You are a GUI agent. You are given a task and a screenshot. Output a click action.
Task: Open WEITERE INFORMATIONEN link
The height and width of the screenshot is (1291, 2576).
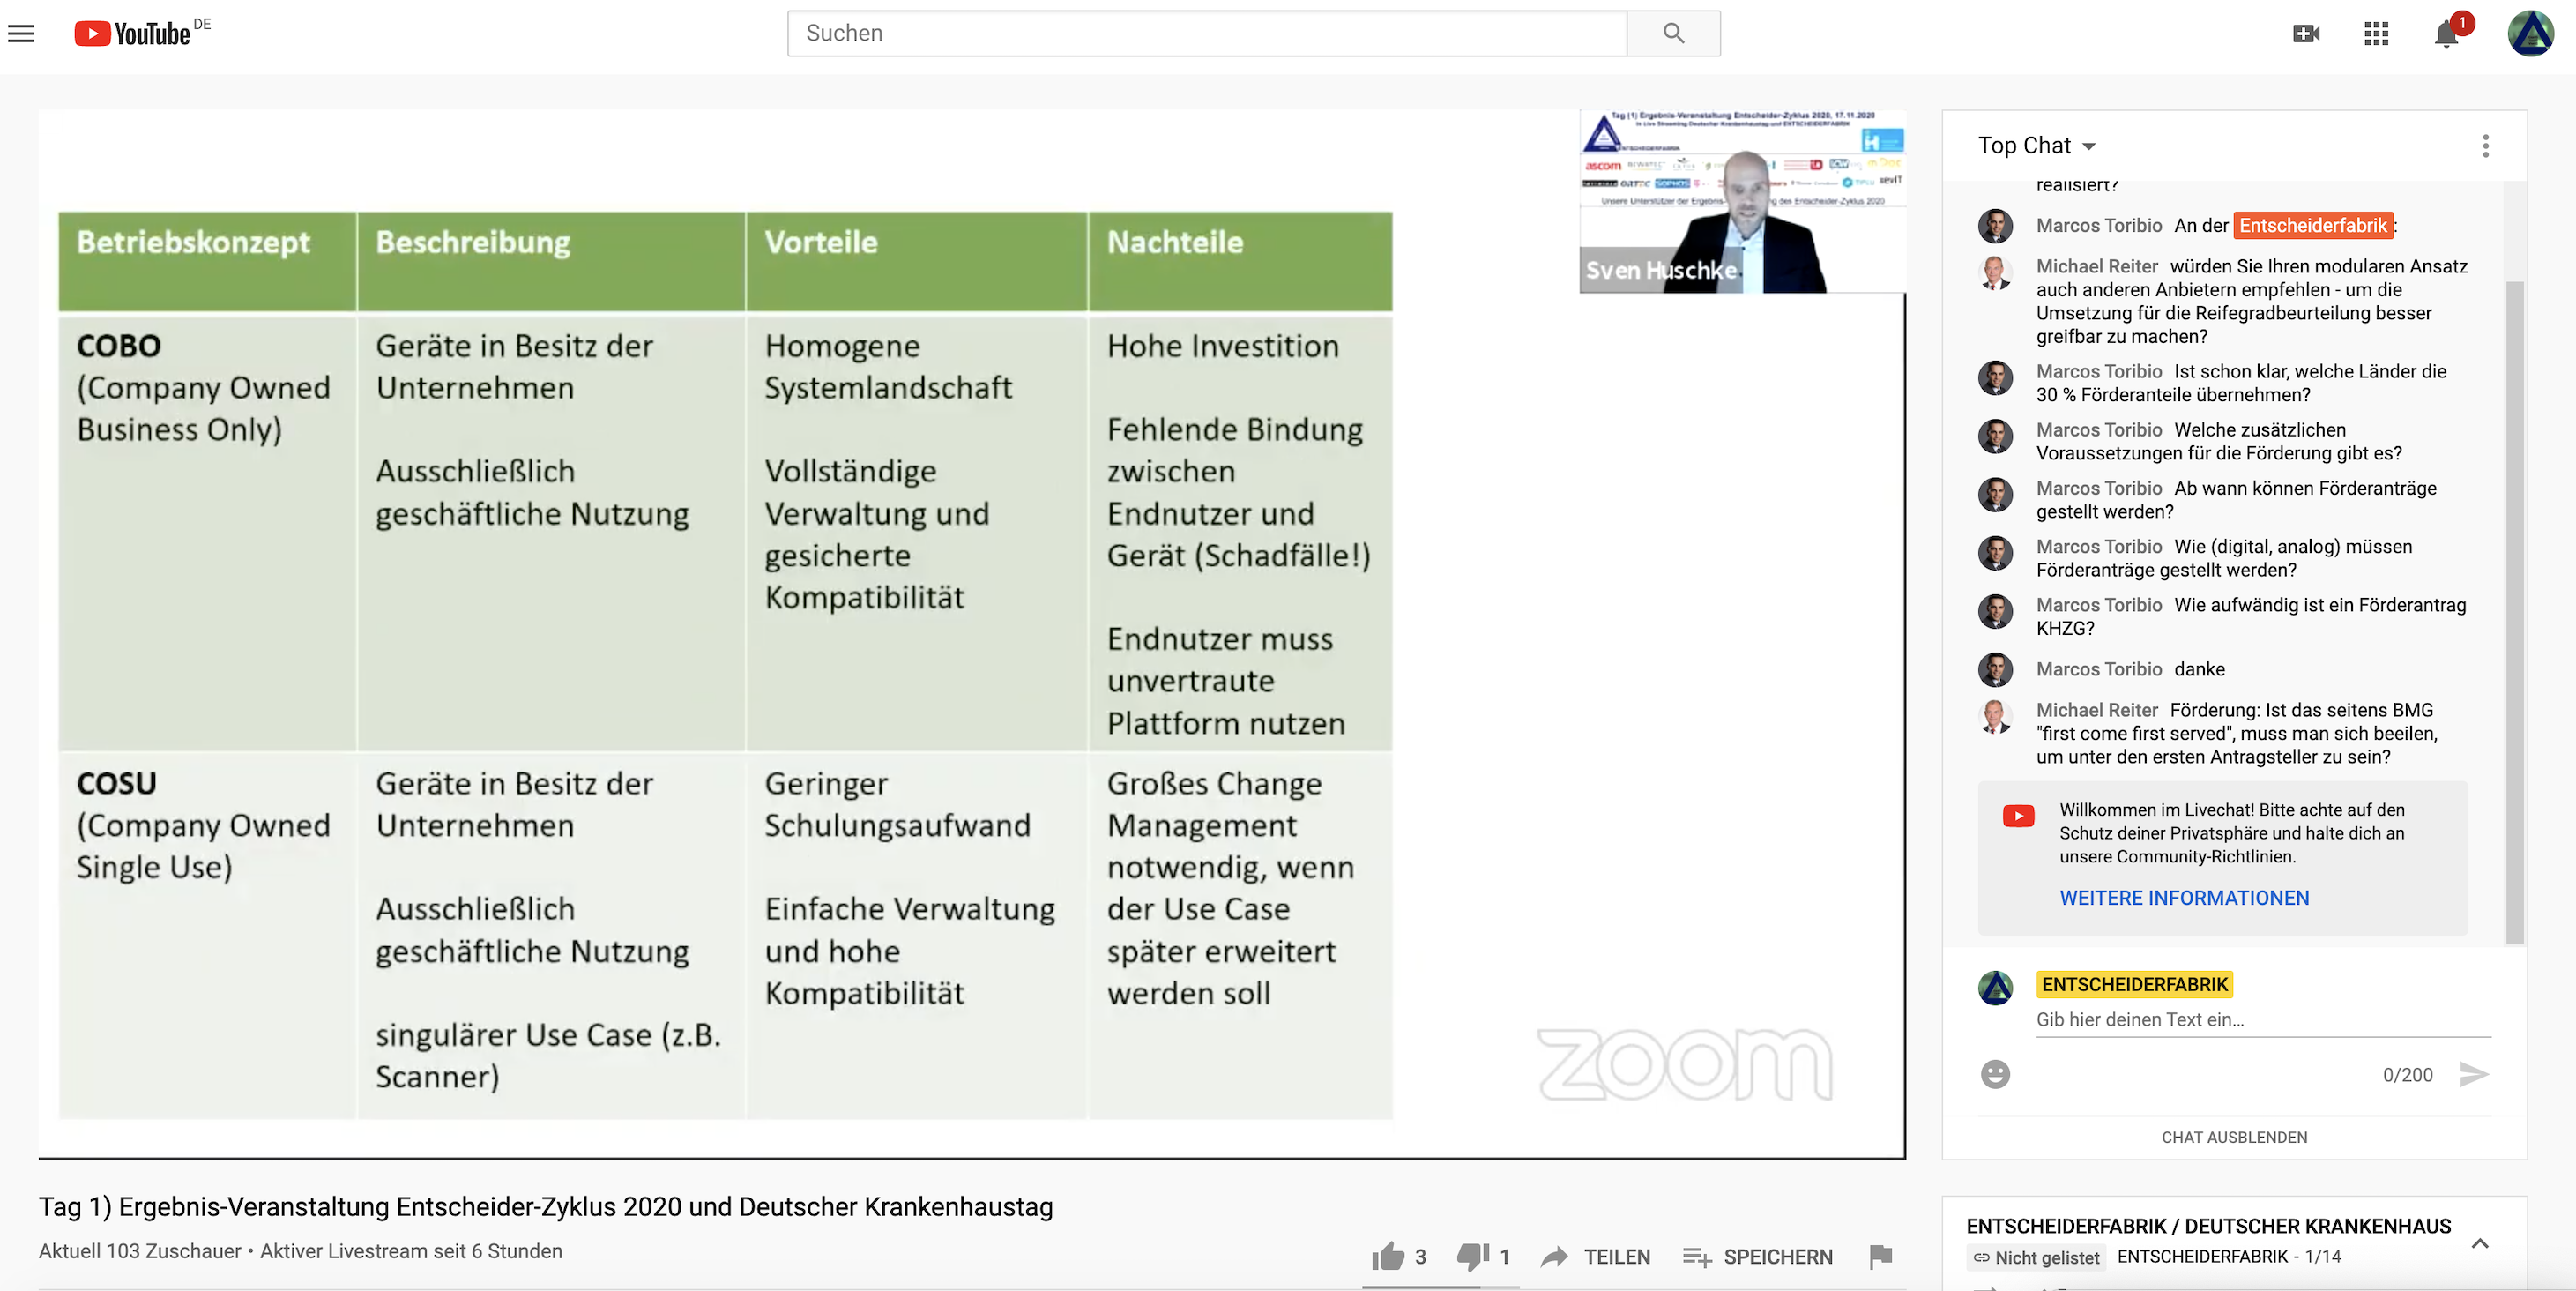[2184, 897]
